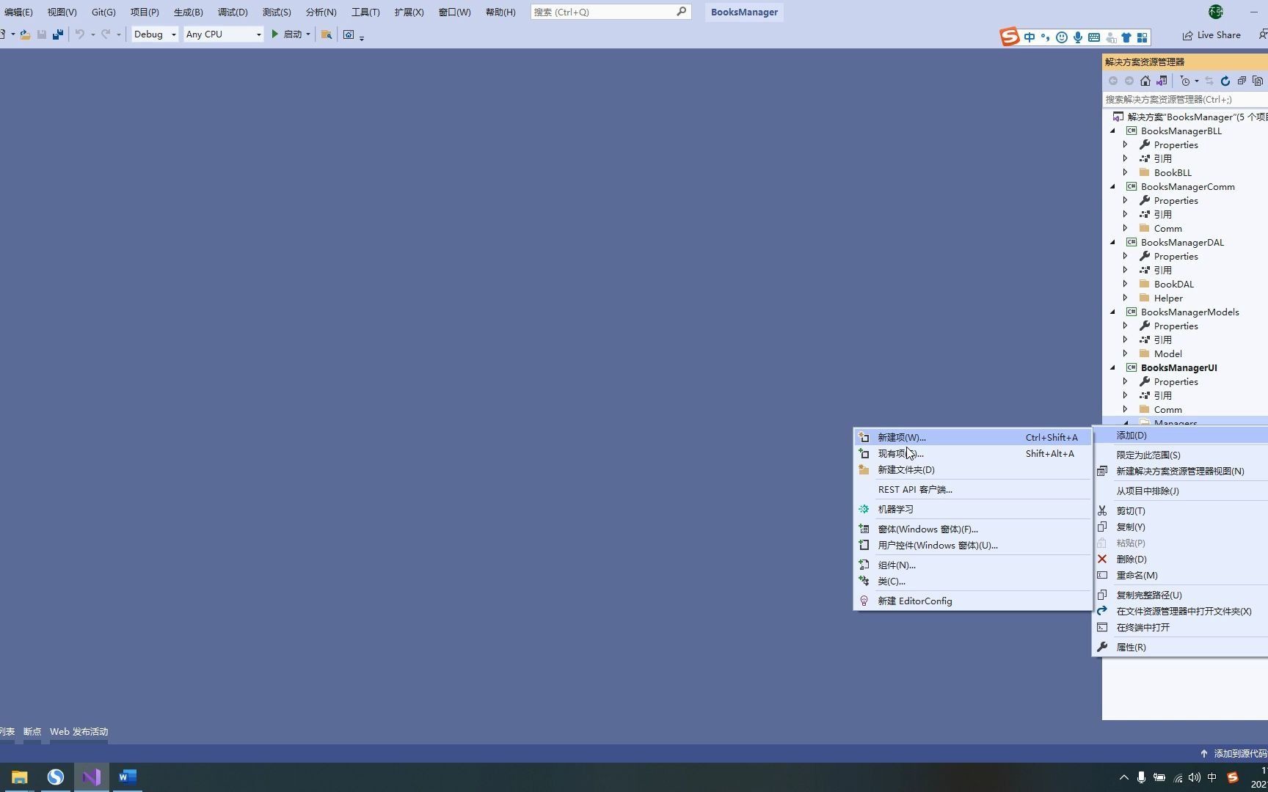Click the Undo toolbar icon
The image size is (1268, 792).
pos(79,34)
